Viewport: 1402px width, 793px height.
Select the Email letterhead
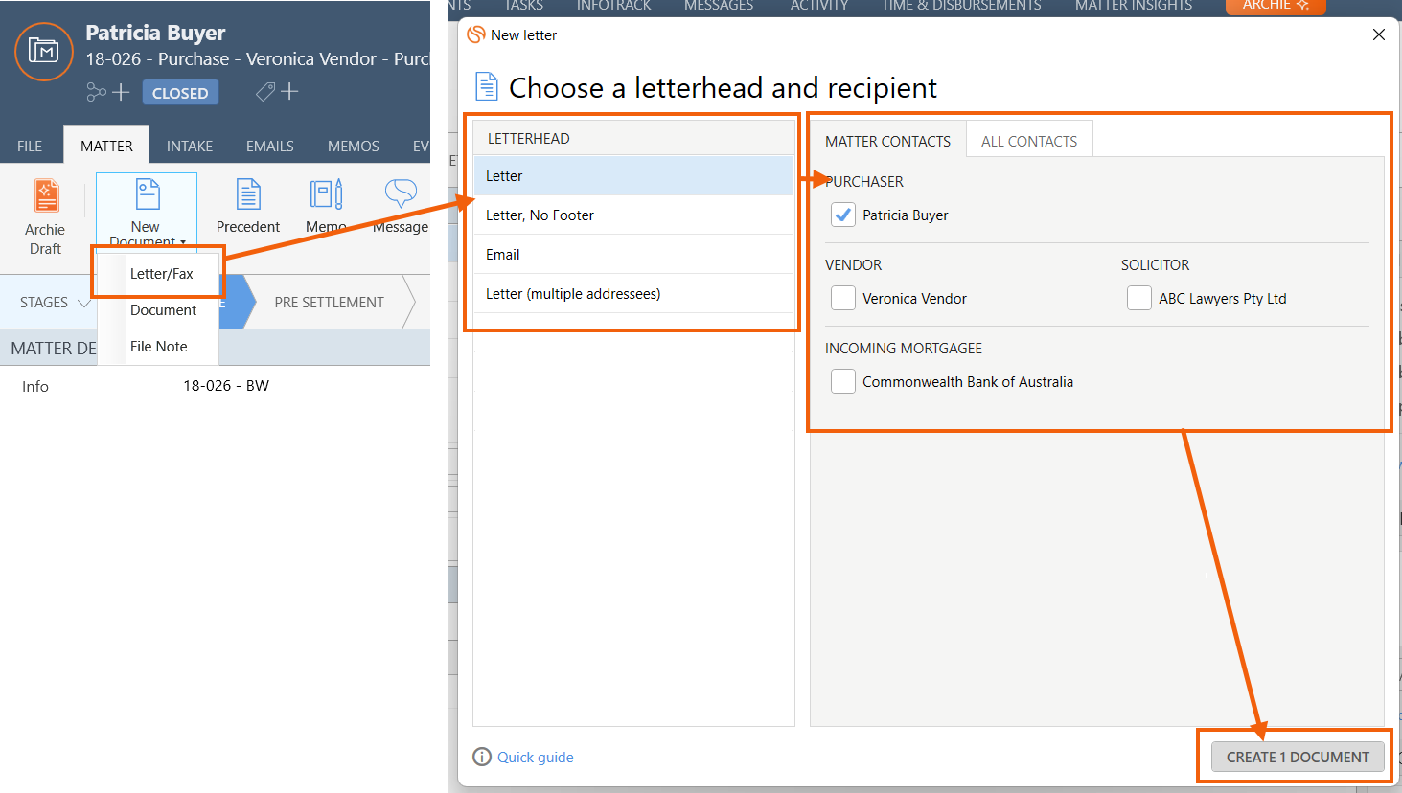[633, 255]
